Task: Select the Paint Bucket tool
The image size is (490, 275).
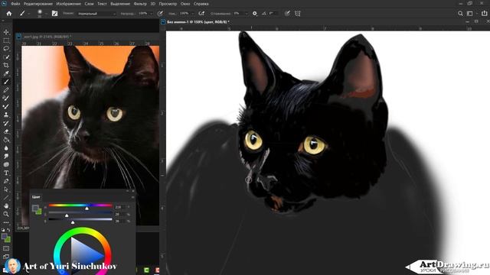Action: click(x=6, y=140)
